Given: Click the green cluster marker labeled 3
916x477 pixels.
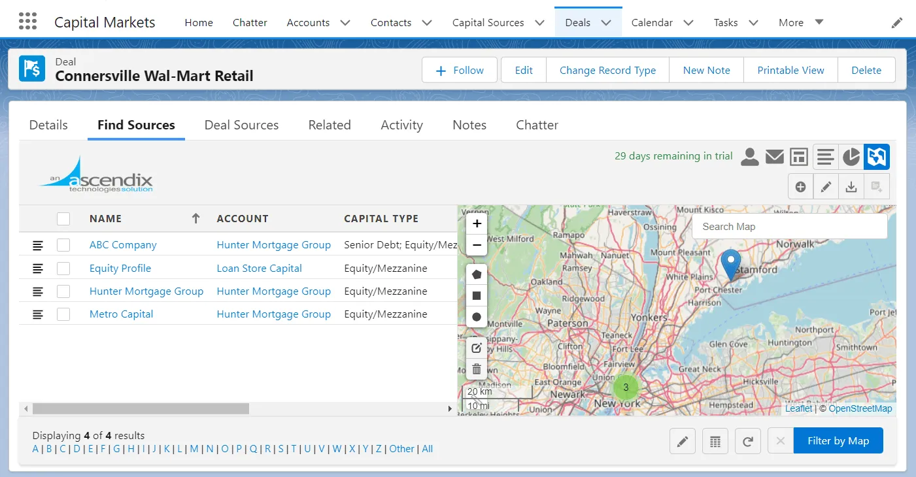Looking at the screenshot, I should (x=626, y=387).
